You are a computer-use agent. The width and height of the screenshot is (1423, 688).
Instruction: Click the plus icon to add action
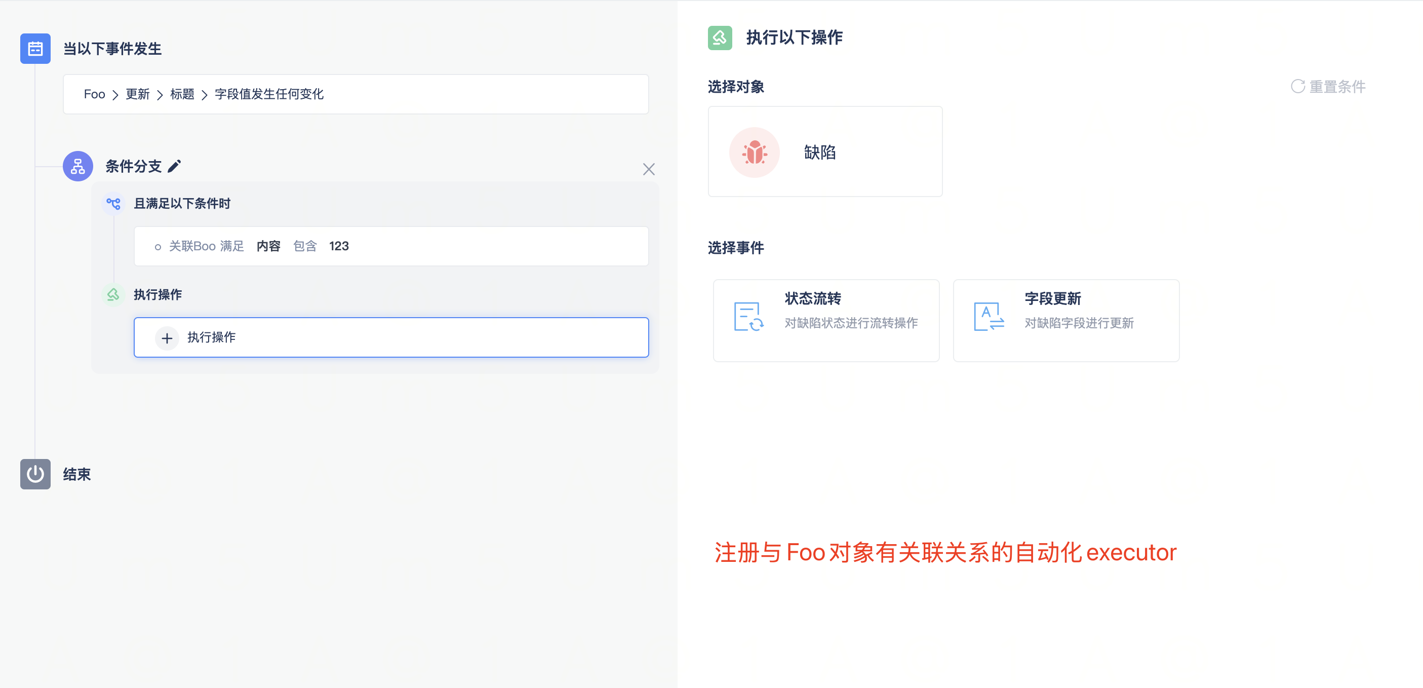coord(167,338)
